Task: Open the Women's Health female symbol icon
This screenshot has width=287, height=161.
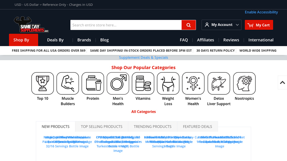Action: [193, 83]
